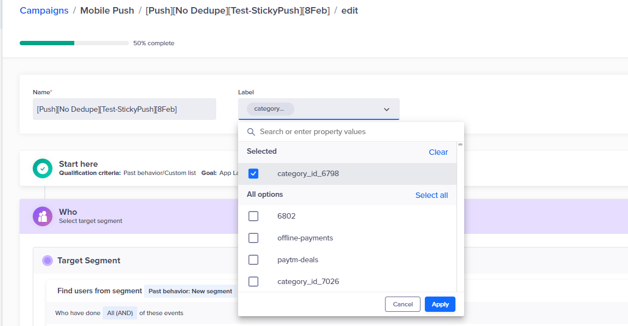
Task: Click the Target Segment purple circle icon
Action: coord(48,261)
